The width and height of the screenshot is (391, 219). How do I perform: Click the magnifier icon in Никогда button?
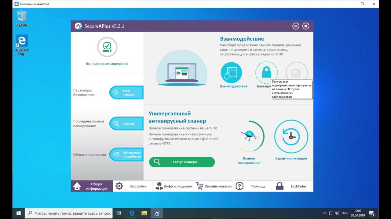click(x=116, y=123)
